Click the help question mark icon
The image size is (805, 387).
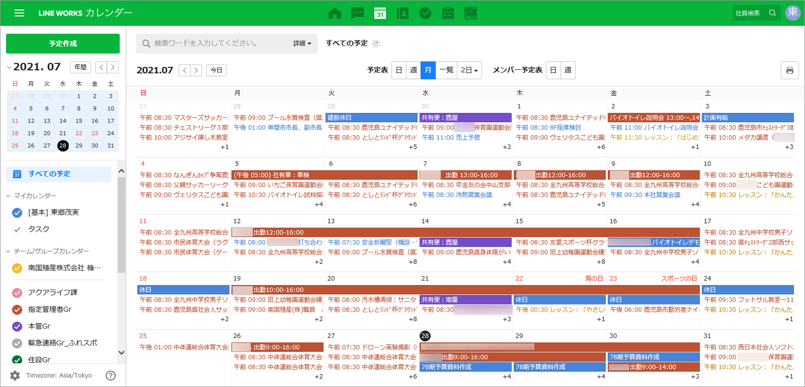click(x=110, y=375)
